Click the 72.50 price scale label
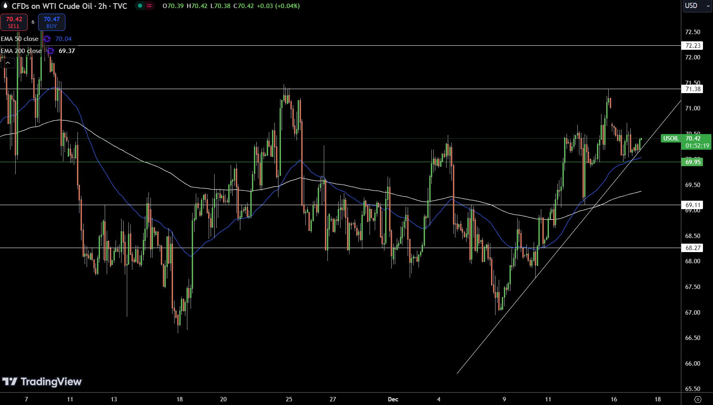The image size is (713, 405). 693,32
